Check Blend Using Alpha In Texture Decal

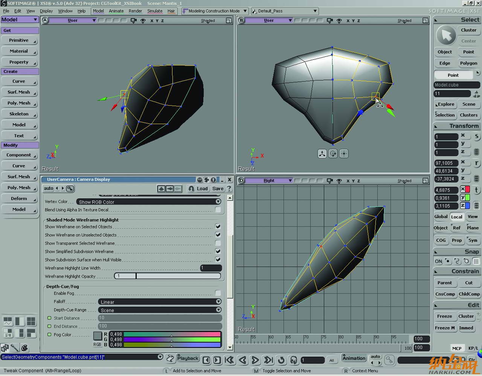[x=218, y=209]
